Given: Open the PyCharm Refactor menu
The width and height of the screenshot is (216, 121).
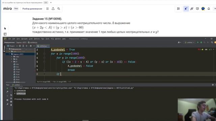Looking at the screenshot, I should coord(37,39).
